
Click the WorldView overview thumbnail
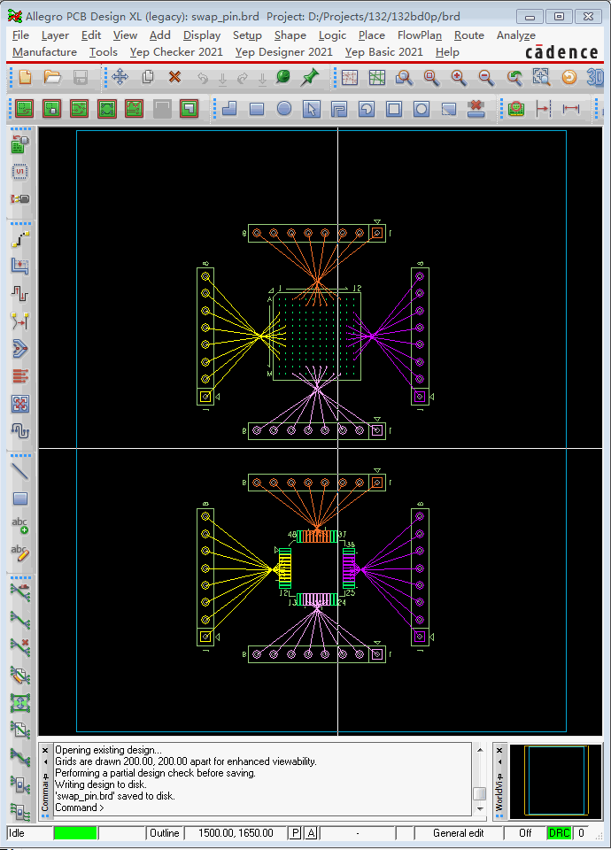tap(556, 781)
